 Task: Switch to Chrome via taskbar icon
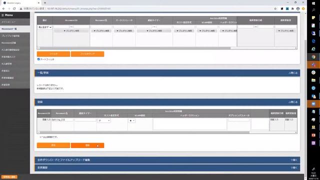point(313,57)
